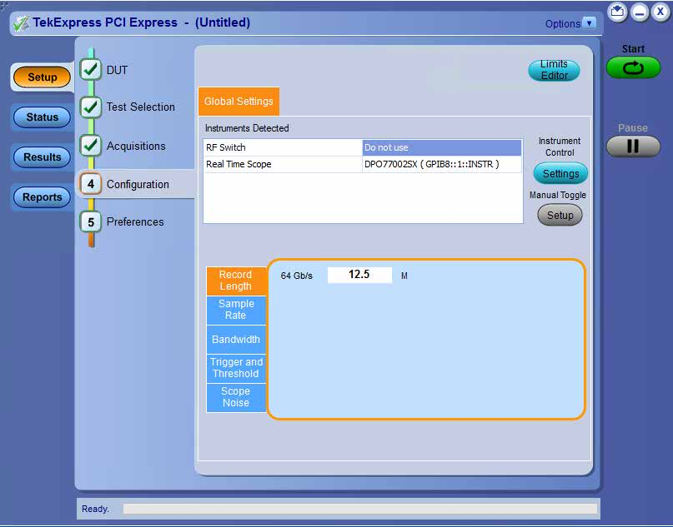Select step 5 Preferences number icon
Image resolution: width=673 pixels, height=527 pixels.
pos(91,222)
